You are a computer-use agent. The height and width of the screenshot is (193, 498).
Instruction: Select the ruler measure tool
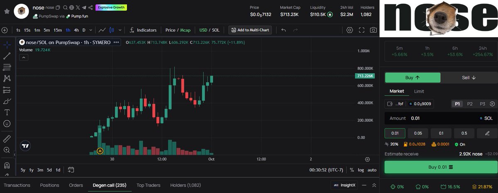[x=7, y=138]
